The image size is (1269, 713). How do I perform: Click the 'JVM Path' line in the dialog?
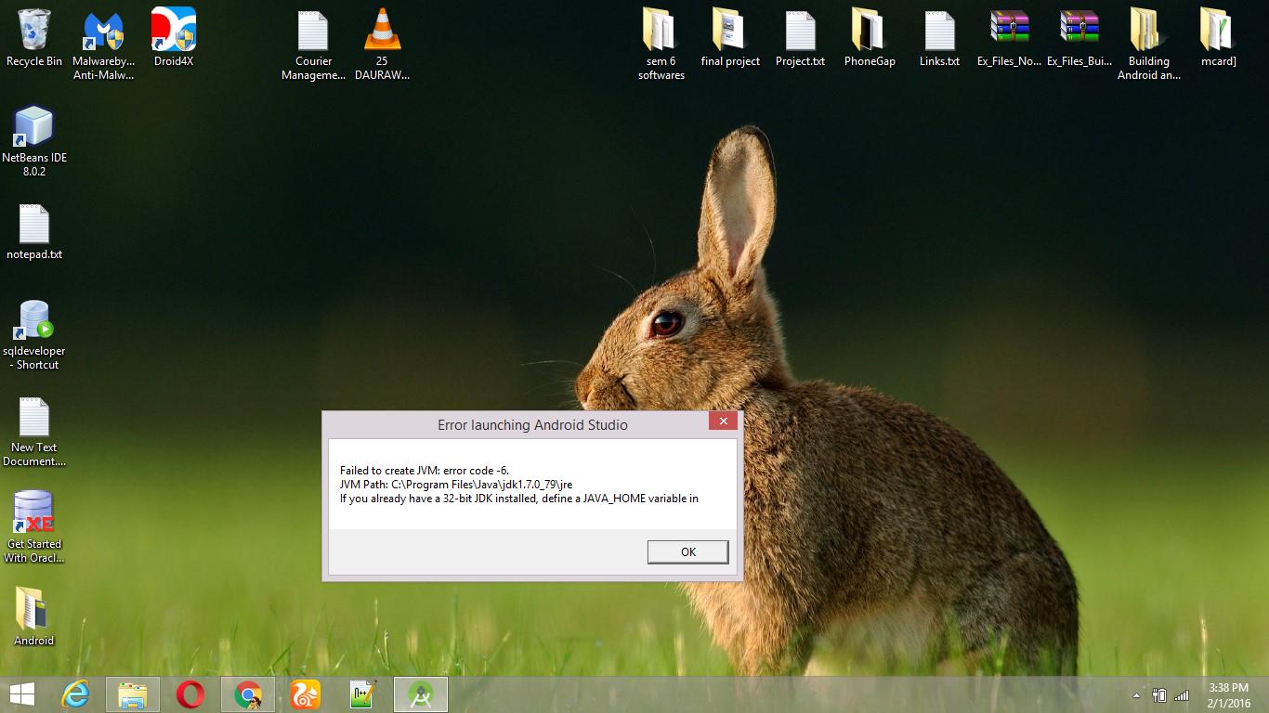point(456,485)
